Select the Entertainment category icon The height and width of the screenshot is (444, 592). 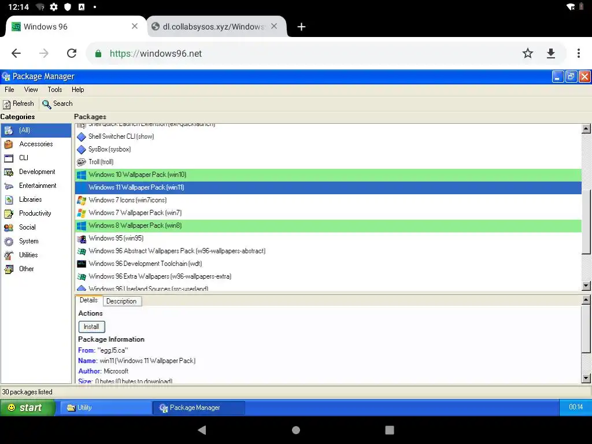9,186
